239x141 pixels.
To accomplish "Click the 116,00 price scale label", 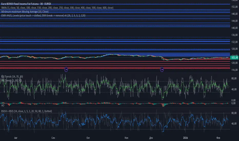I will tap(235, 70).
